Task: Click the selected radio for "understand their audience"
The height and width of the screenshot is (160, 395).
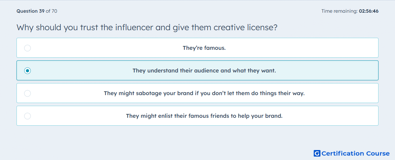Action: point(27,71)
